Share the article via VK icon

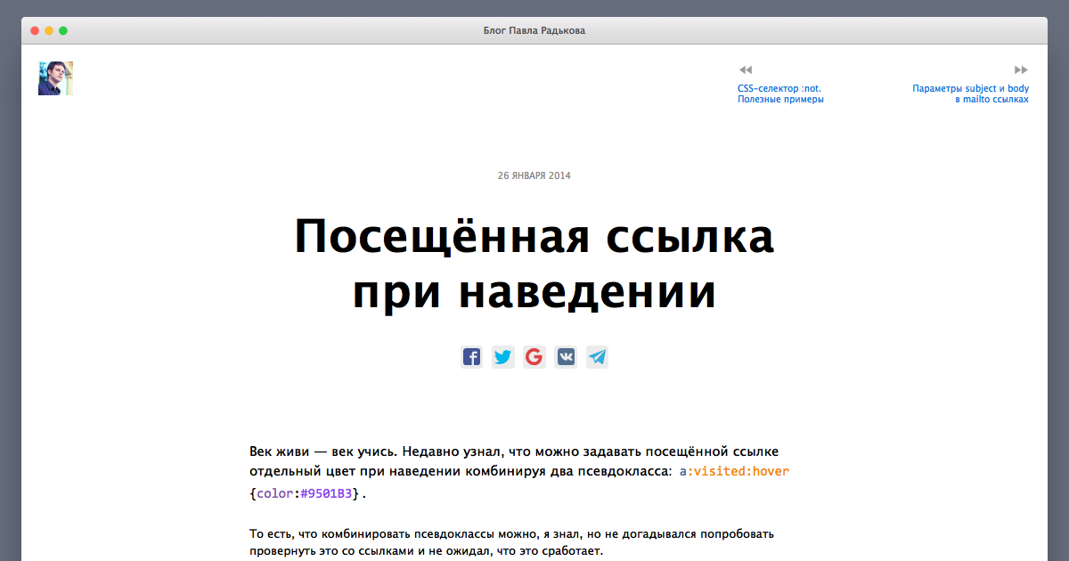pos(566,357)
